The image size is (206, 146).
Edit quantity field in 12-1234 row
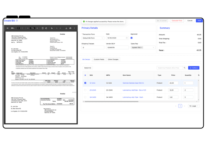[188, 83]
